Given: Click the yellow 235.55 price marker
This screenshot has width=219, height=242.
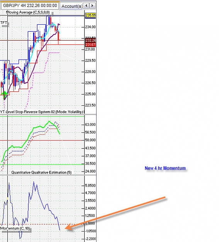Looking at the screenshot, I should [x=90, y=15].
